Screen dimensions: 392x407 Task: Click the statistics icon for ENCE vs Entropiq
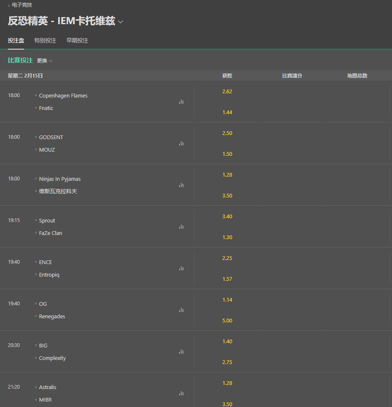coord(181,268)
